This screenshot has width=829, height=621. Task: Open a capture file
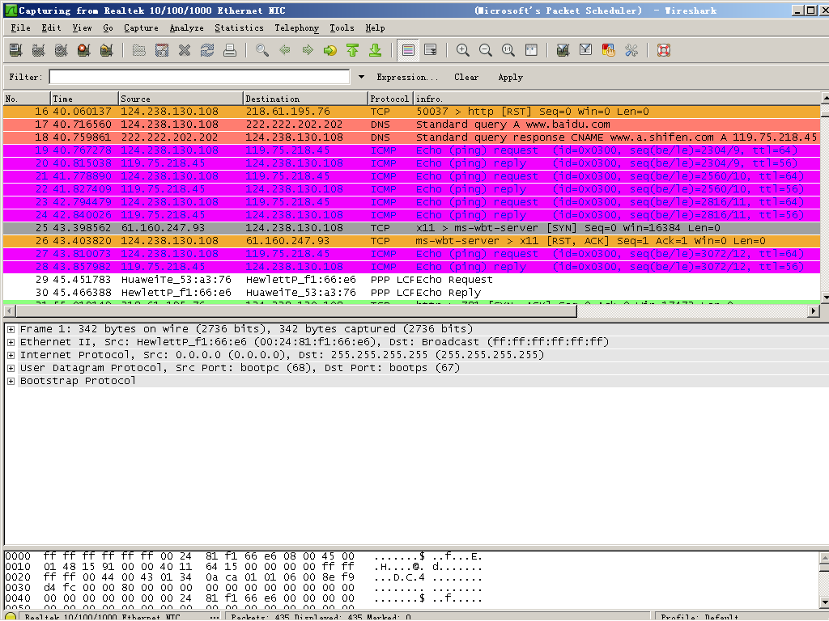click(139, 50)
